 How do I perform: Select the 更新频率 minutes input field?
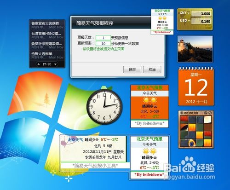[x=103, y=44]
